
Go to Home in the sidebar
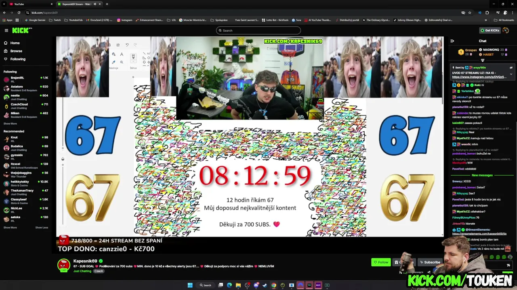point(15,43)
